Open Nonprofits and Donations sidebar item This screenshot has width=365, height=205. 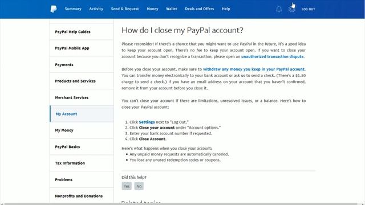click(82, 196)
